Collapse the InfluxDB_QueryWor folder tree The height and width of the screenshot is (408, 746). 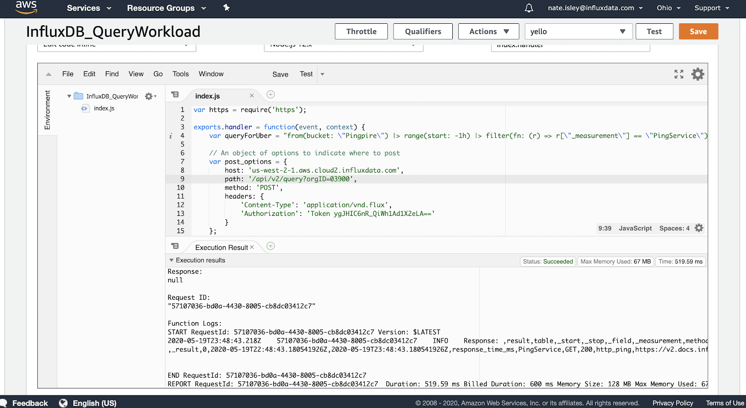(x=69, y=96)
